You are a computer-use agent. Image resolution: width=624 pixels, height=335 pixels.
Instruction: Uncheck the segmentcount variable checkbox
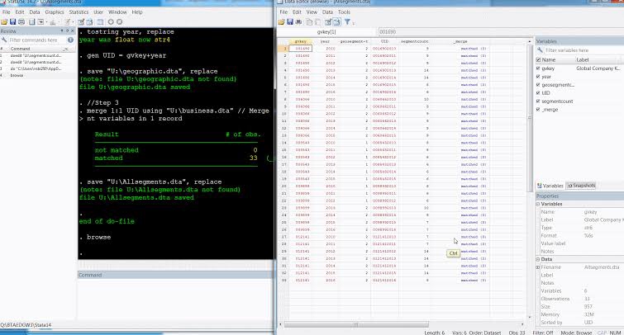538,101
